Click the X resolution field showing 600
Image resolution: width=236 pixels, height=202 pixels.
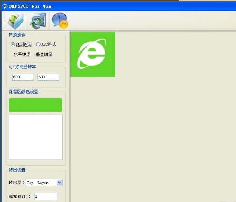23,77
